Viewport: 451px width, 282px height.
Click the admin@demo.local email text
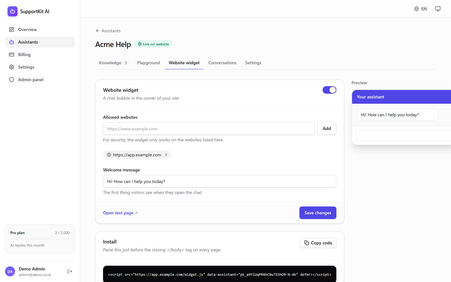pos(35,275)
